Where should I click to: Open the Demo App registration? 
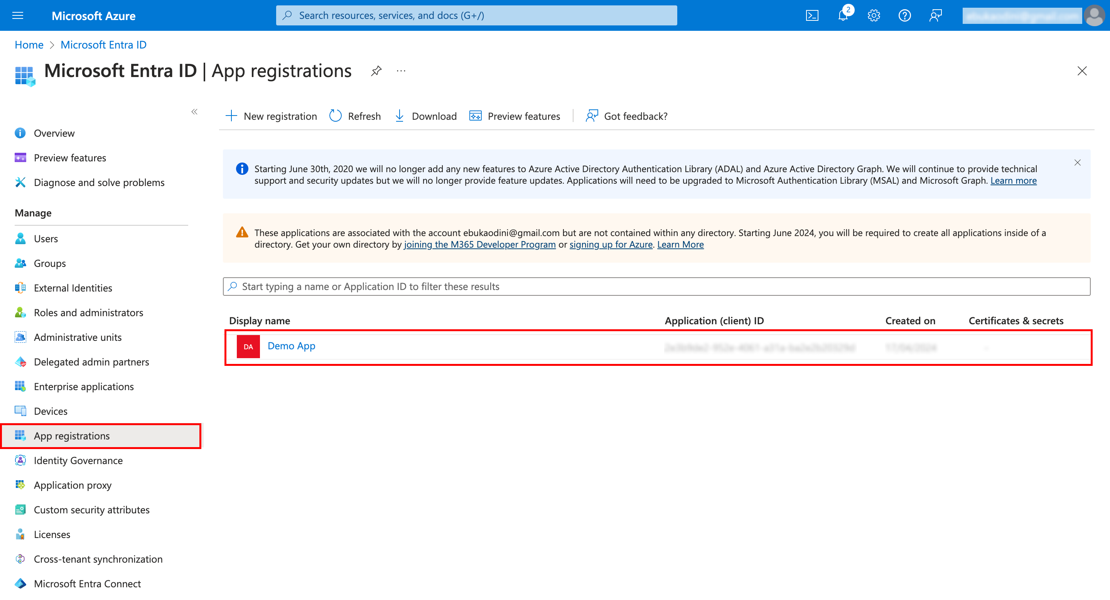(x=291, y=346)
